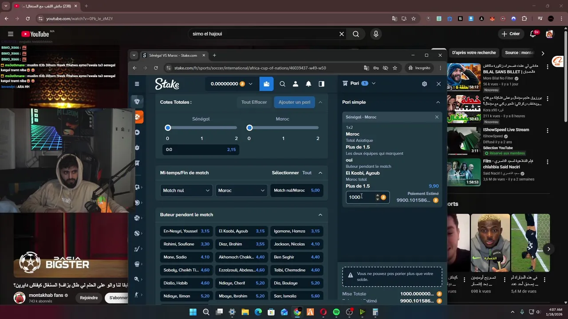Click the Stake logo
Screen dimensions: 568x319
pos(167,84)
